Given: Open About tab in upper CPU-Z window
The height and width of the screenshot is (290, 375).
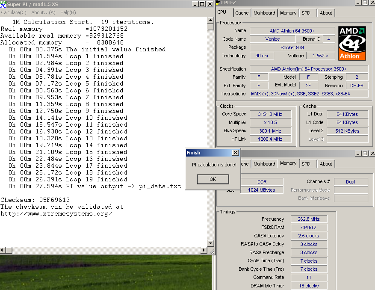Looking at the screenshot, I should pyautogui.click(x=326, y=13).
